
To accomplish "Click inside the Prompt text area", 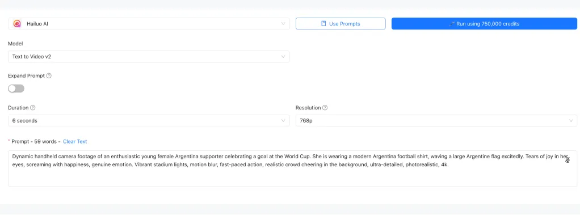I will [x=292, y=168].
